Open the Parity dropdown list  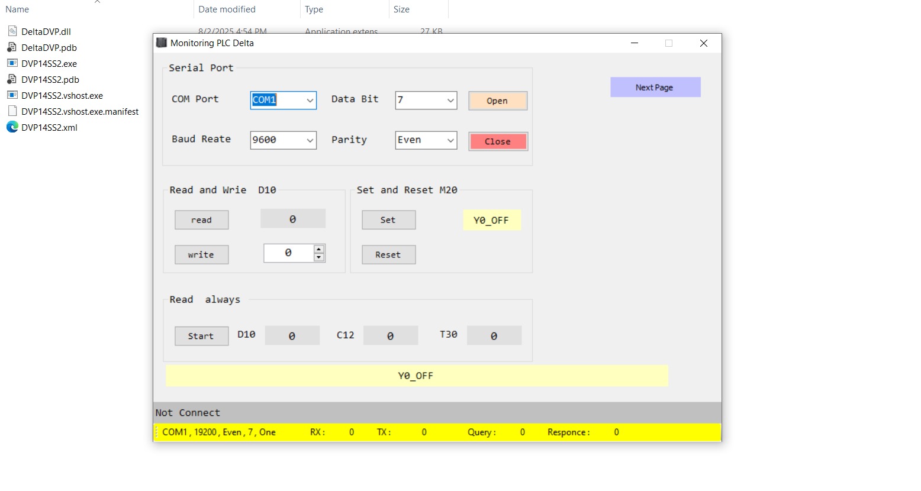point(450,140)
